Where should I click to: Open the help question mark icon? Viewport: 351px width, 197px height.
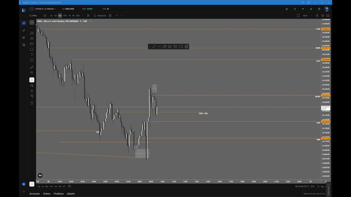coord(319,9)
